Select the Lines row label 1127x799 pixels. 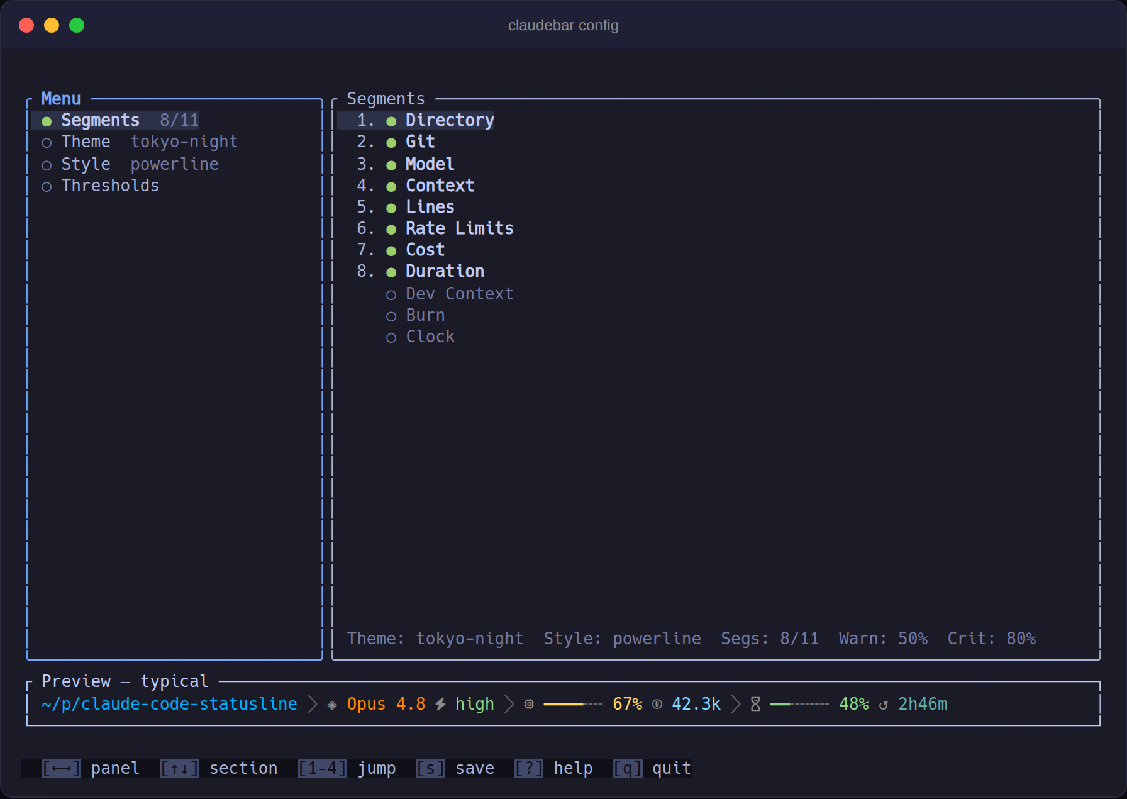click(430, 207)
